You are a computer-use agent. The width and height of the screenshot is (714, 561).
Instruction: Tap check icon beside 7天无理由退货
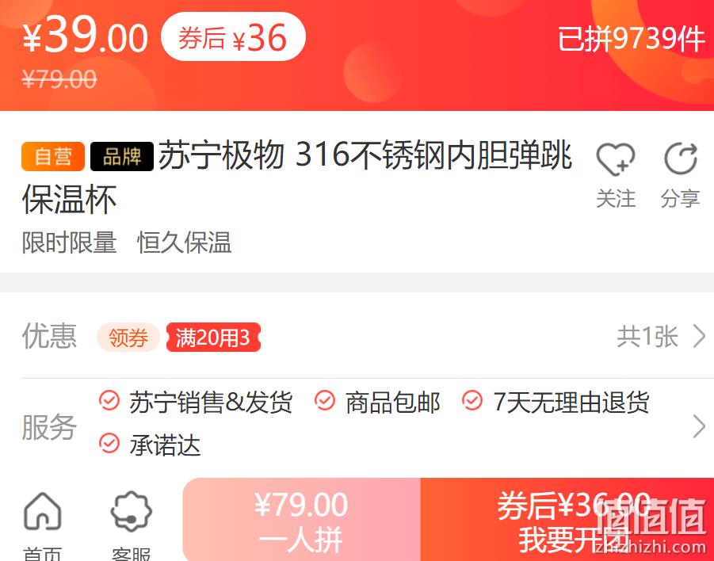click(472, 401)
